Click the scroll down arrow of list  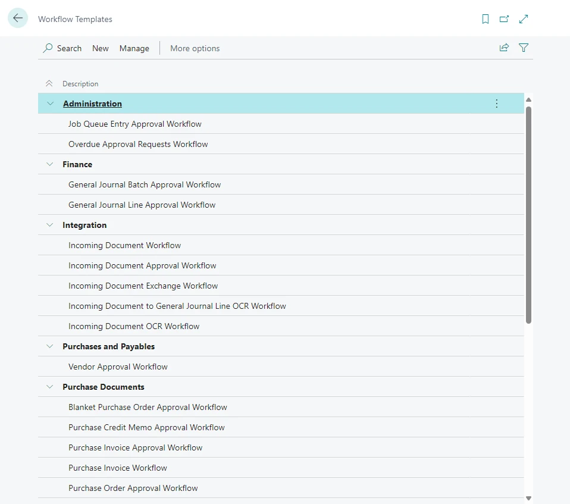528,498
